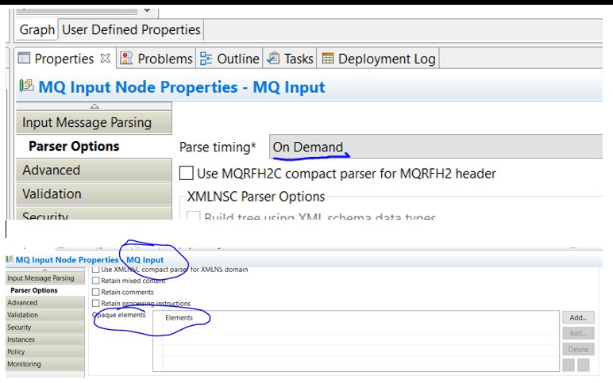Open the Monitoring properties section
This screenshot has height=383, width=613.
24,364
